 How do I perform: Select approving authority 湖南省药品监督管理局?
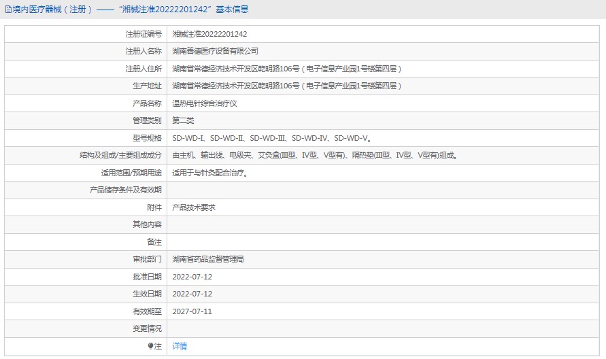click(208, 259)
